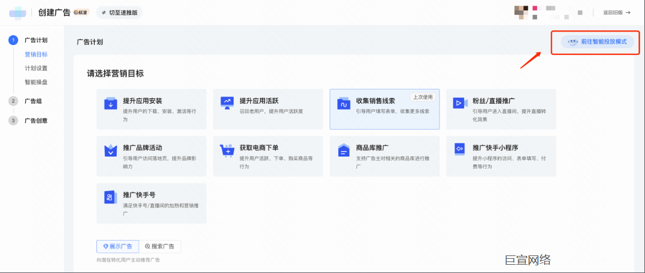Click the arrow icon after 返回旧版

628,13
